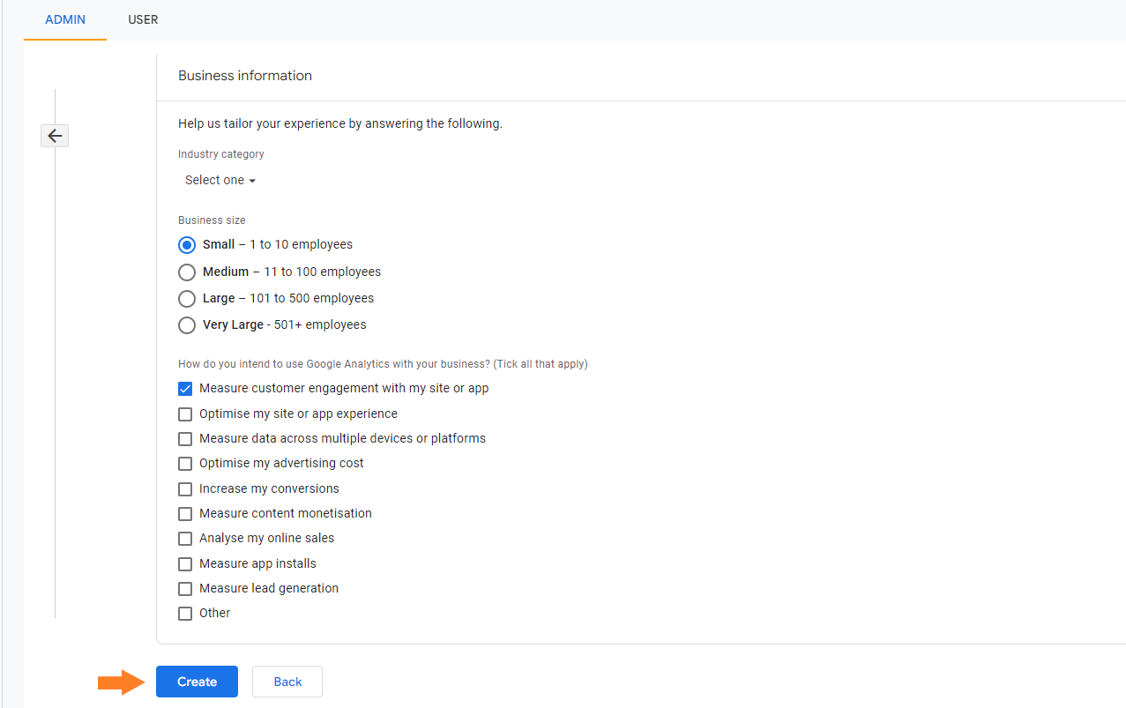This screenshot has width=1126, height=708.
Task: Select Very Large 501+ employees
Action: (187, 325)
